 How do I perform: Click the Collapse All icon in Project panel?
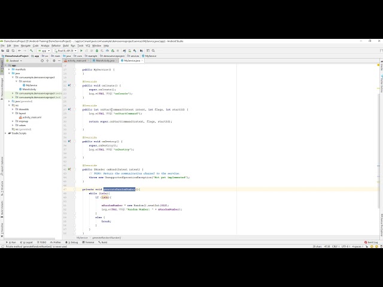tap(48, 60)
